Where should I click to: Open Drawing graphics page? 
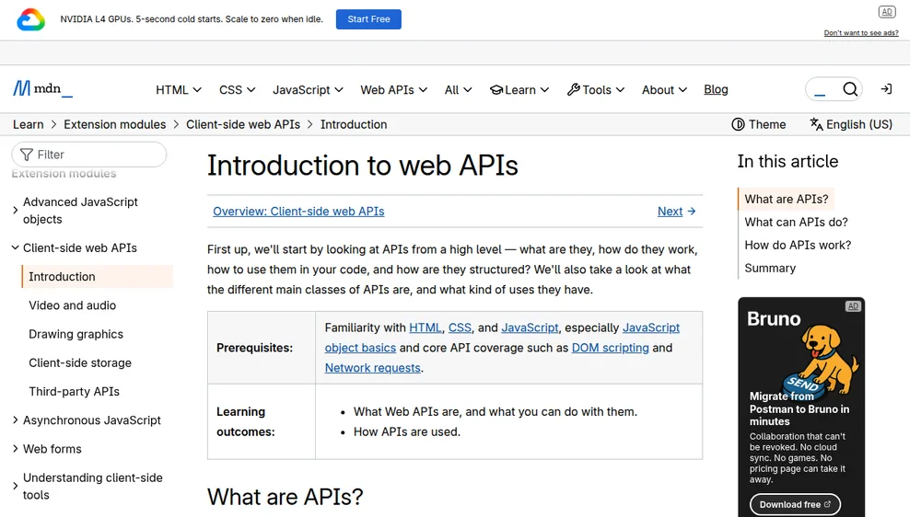[x=76, y=334]
